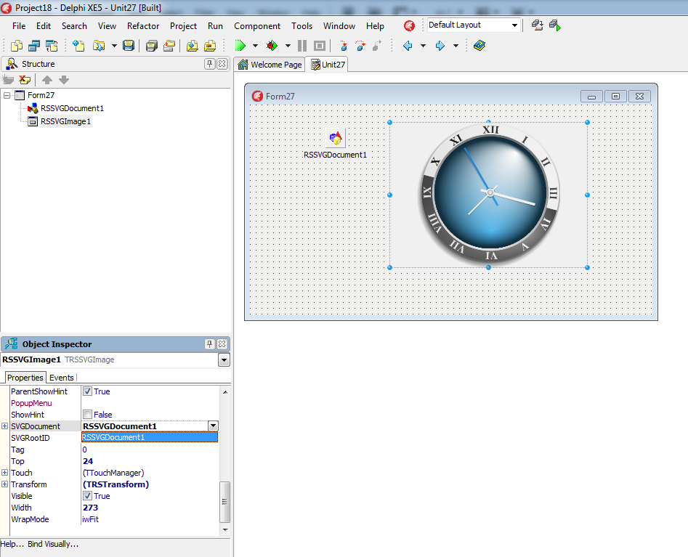
Task: Click the Run Without Debugging bug icon
Action: tap(272, 46)
